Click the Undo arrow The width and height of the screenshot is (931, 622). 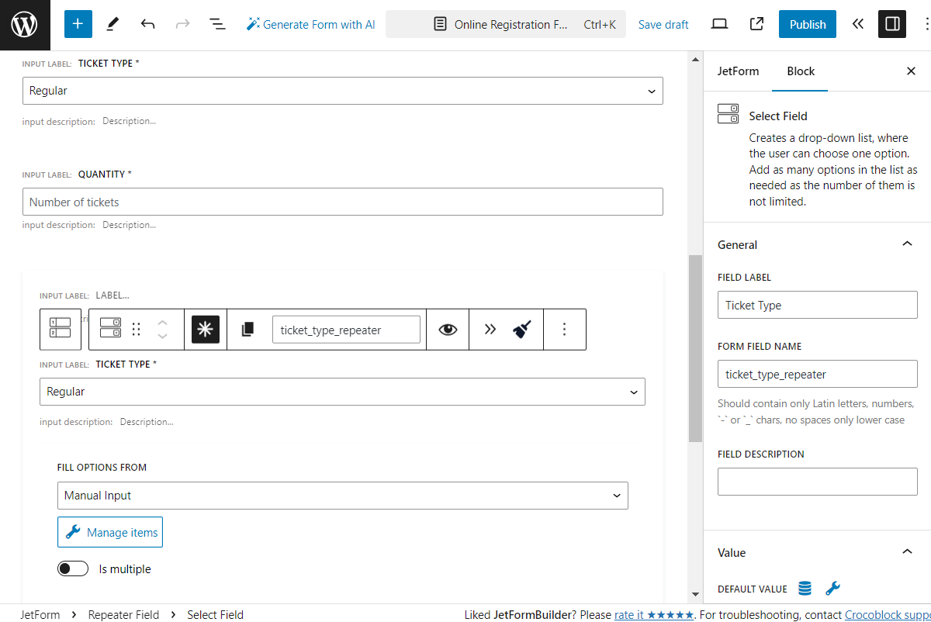(147, 24)
